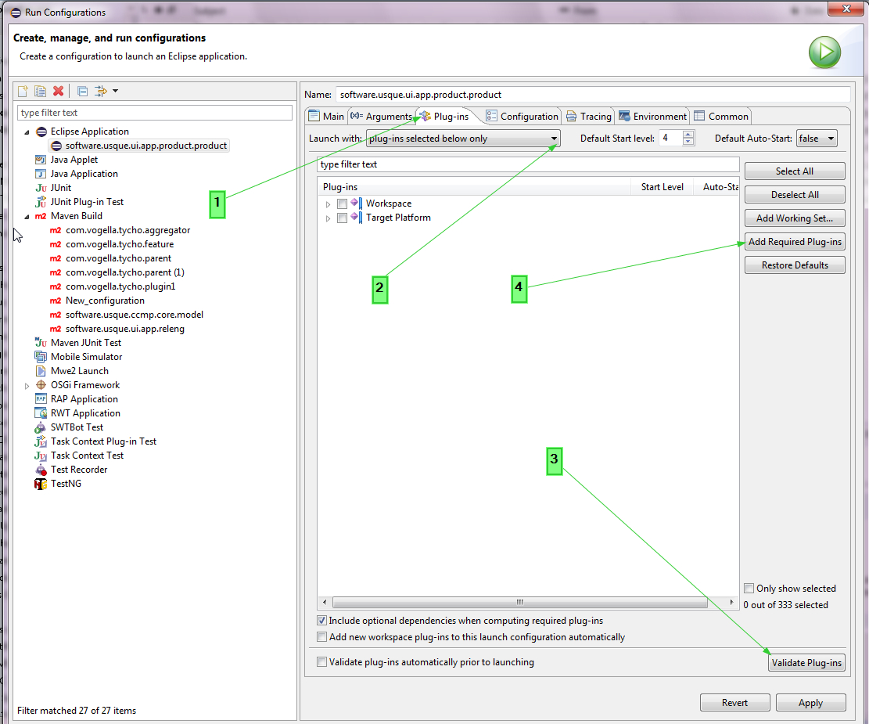Image resolution: width=869 pixels, height=724 pixels.
Task: Click the New launch configuration icon
Action: (x=23, y=91)
